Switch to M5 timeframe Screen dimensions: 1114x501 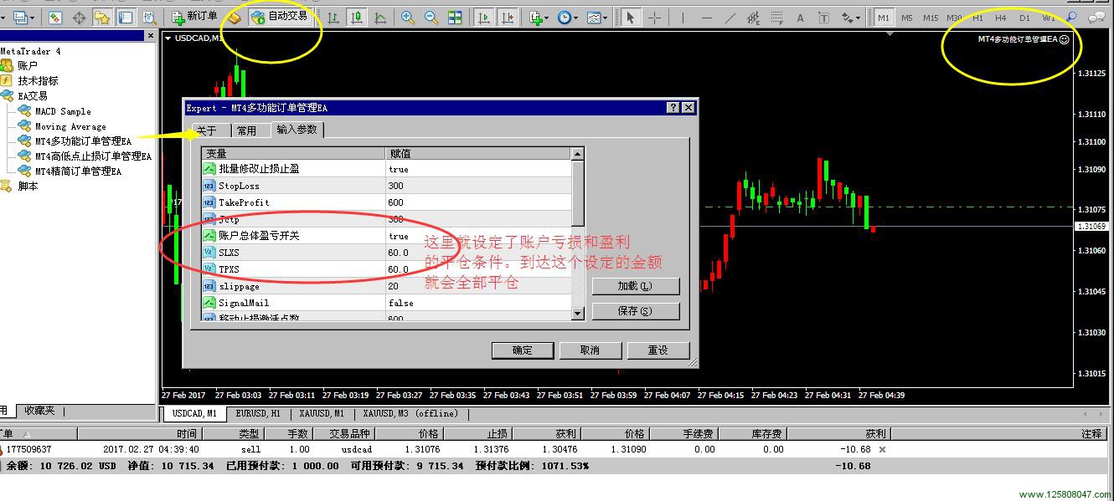coord(907,18)
